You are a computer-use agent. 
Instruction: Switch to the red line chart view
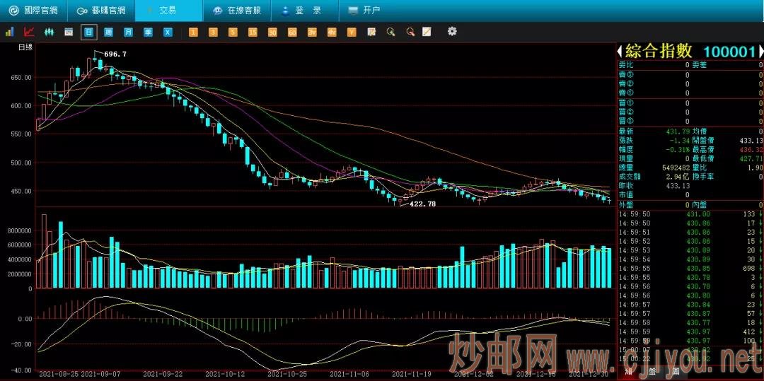30,32
